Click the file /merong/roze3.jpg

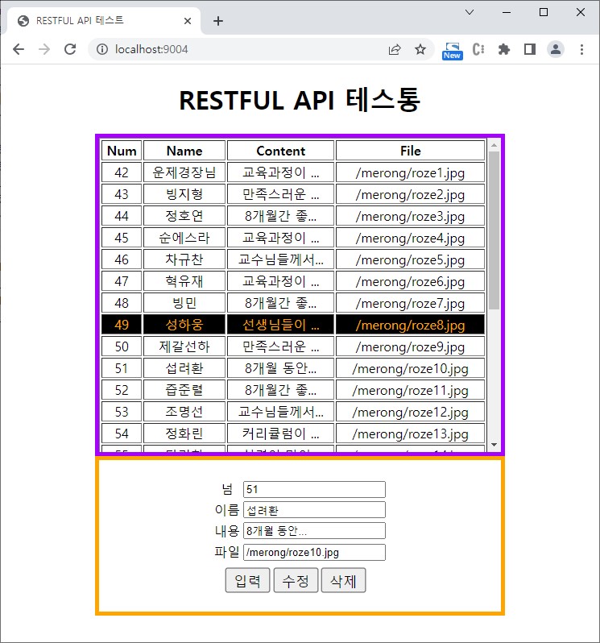point(410,216)
